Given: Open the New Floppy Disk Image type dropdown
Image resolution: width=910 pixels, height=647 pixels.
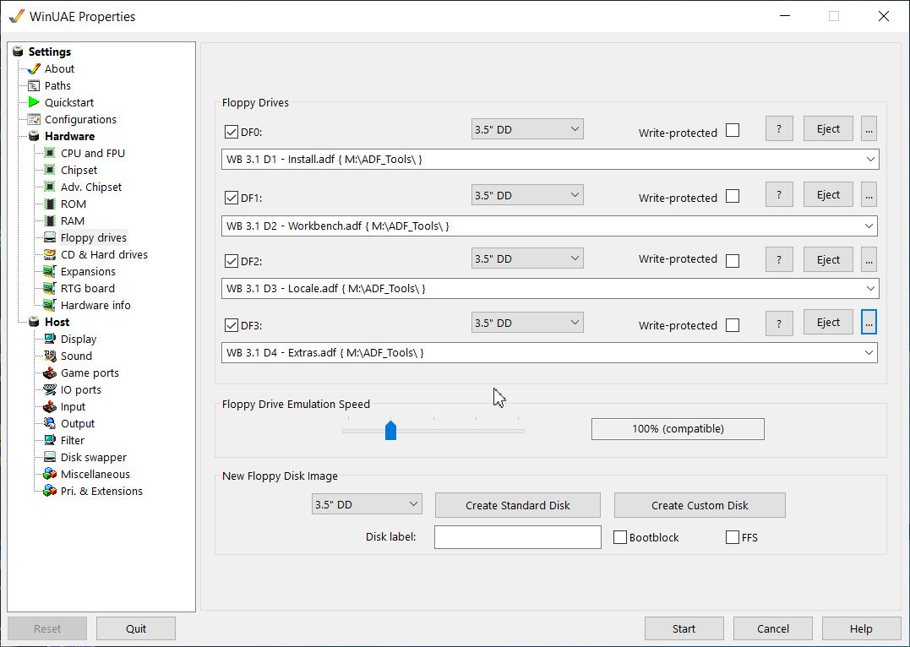Looking at the screenshot, I should 367,504.
